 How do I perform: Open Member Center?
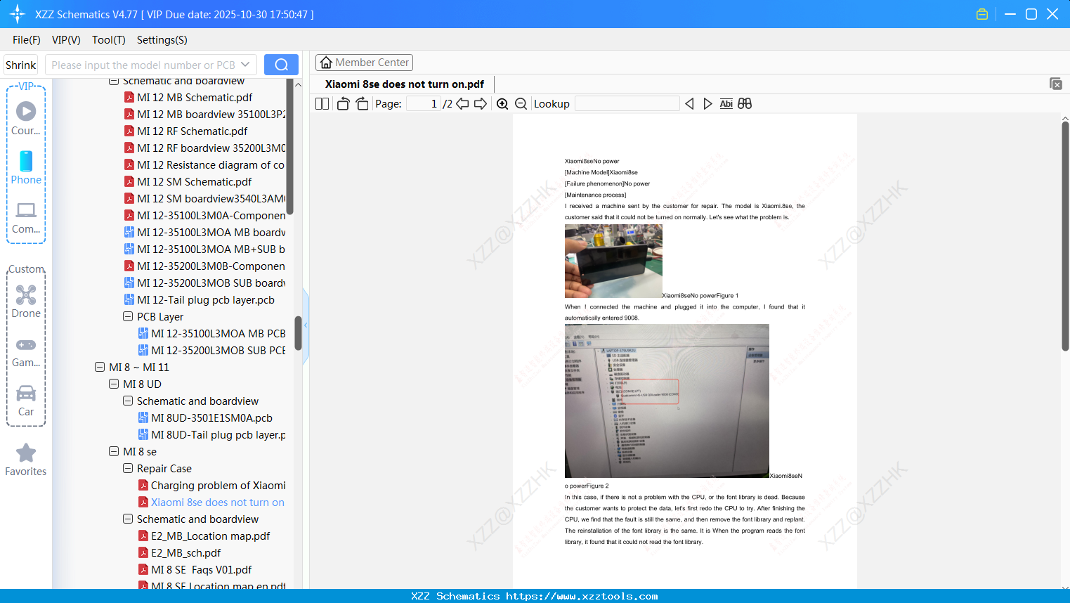(364, 63)
